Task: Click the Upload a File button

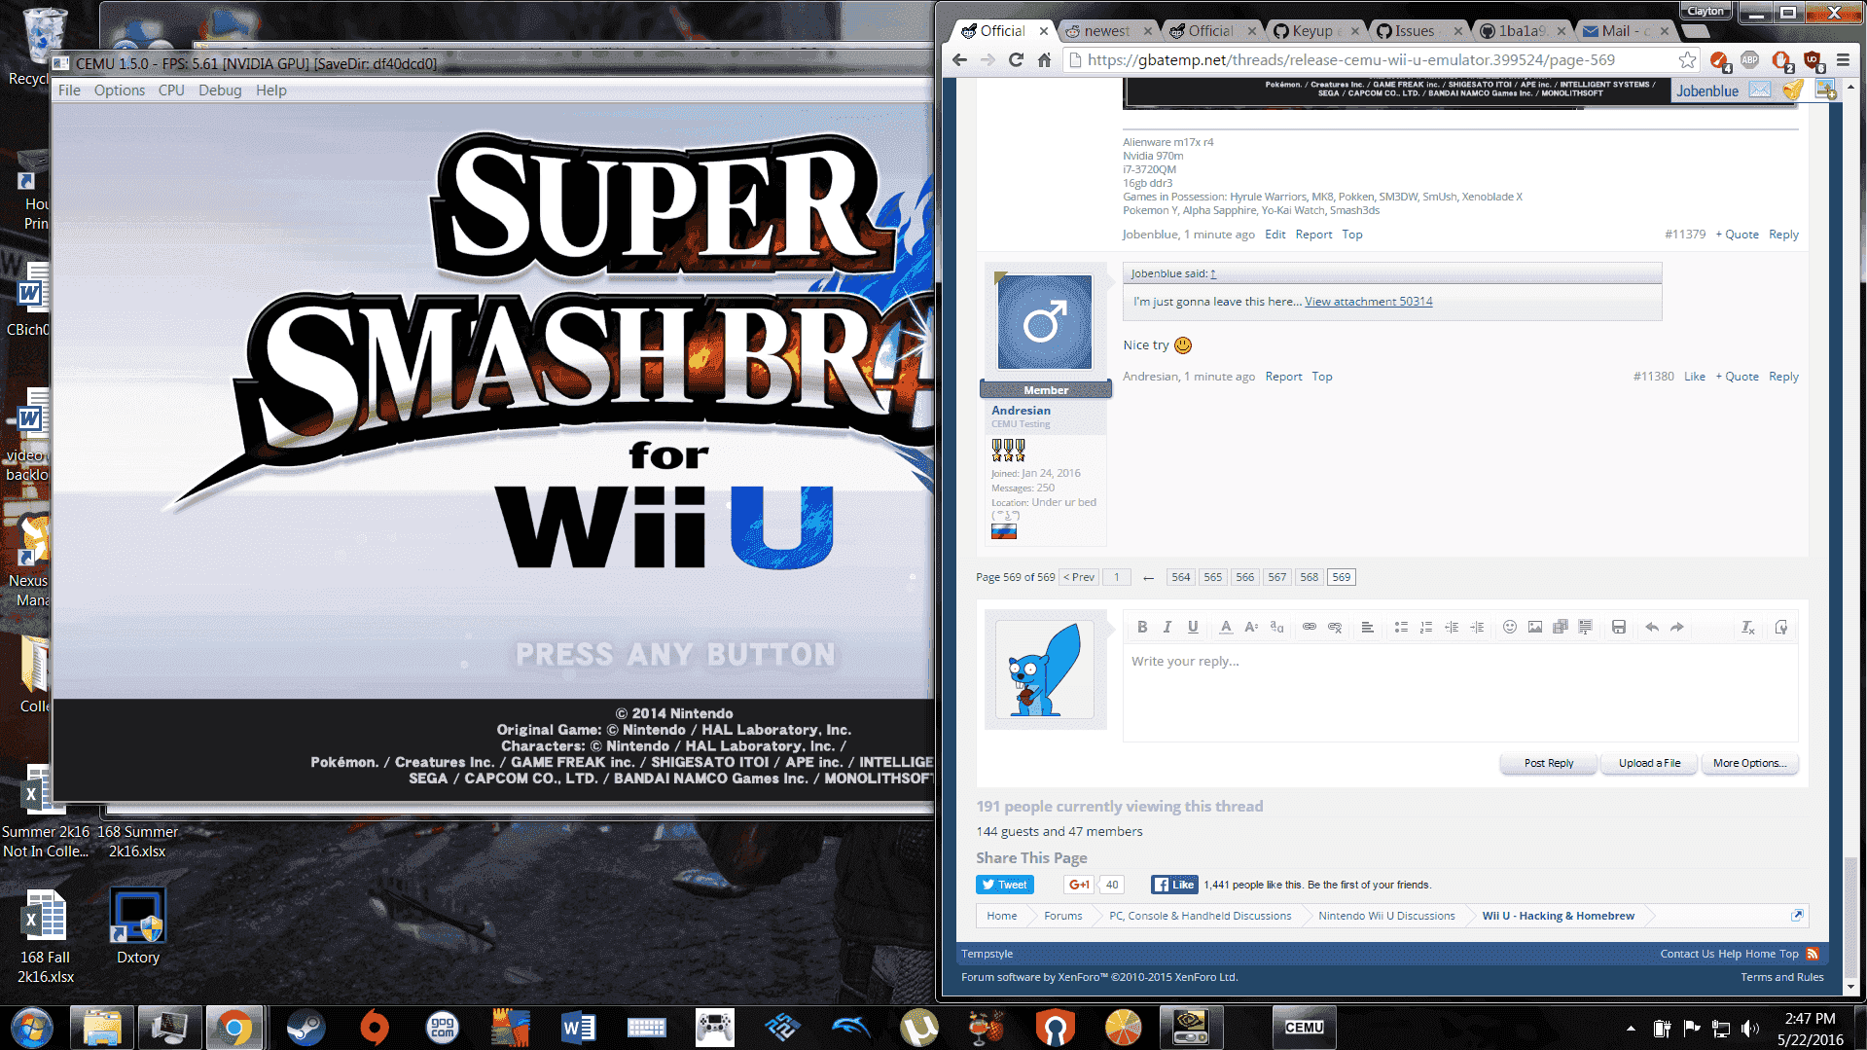Action: [x=1650, y=763]
